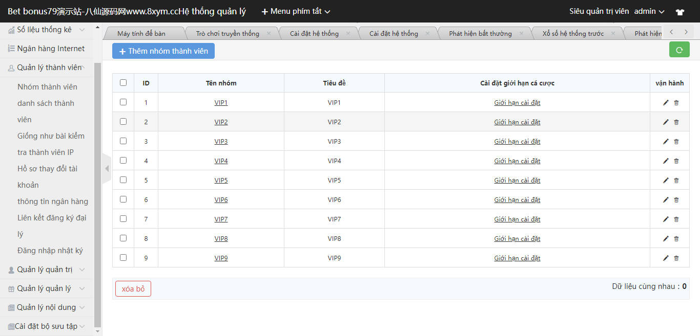Expand the Quản lý nội dung section

point(47,307)
